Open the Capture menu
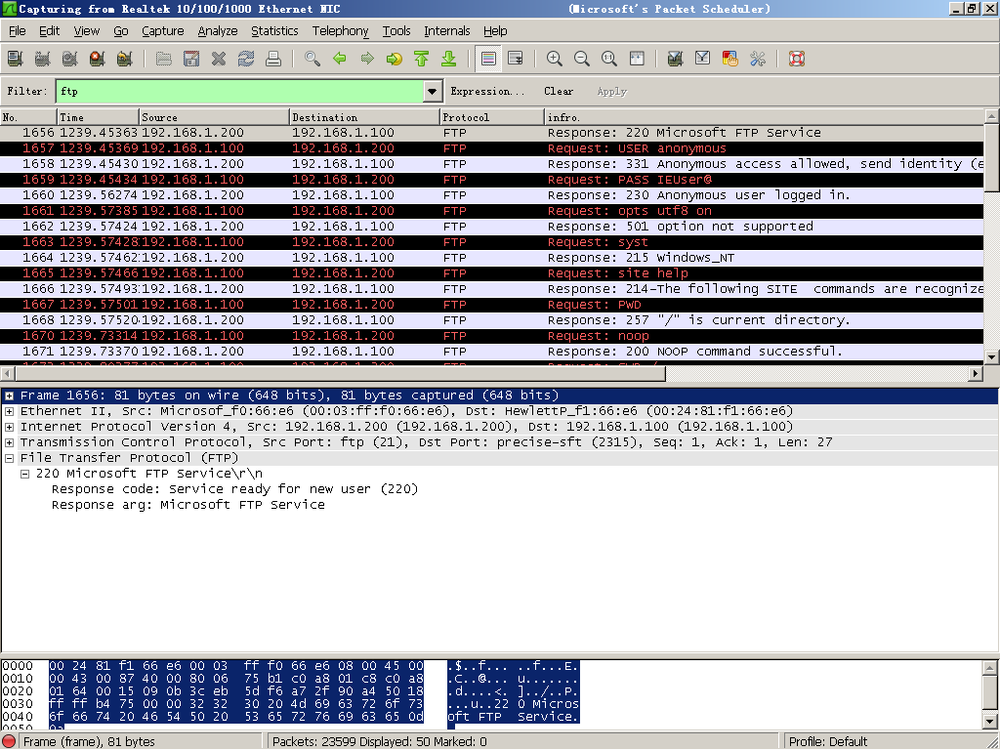1000x750 pixels. [163, 30]
